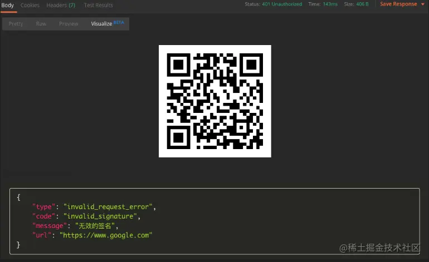The image size is (429, 262).
Task: Expand the Save Response dropdown arrow
Action: (x=423, y=4)
